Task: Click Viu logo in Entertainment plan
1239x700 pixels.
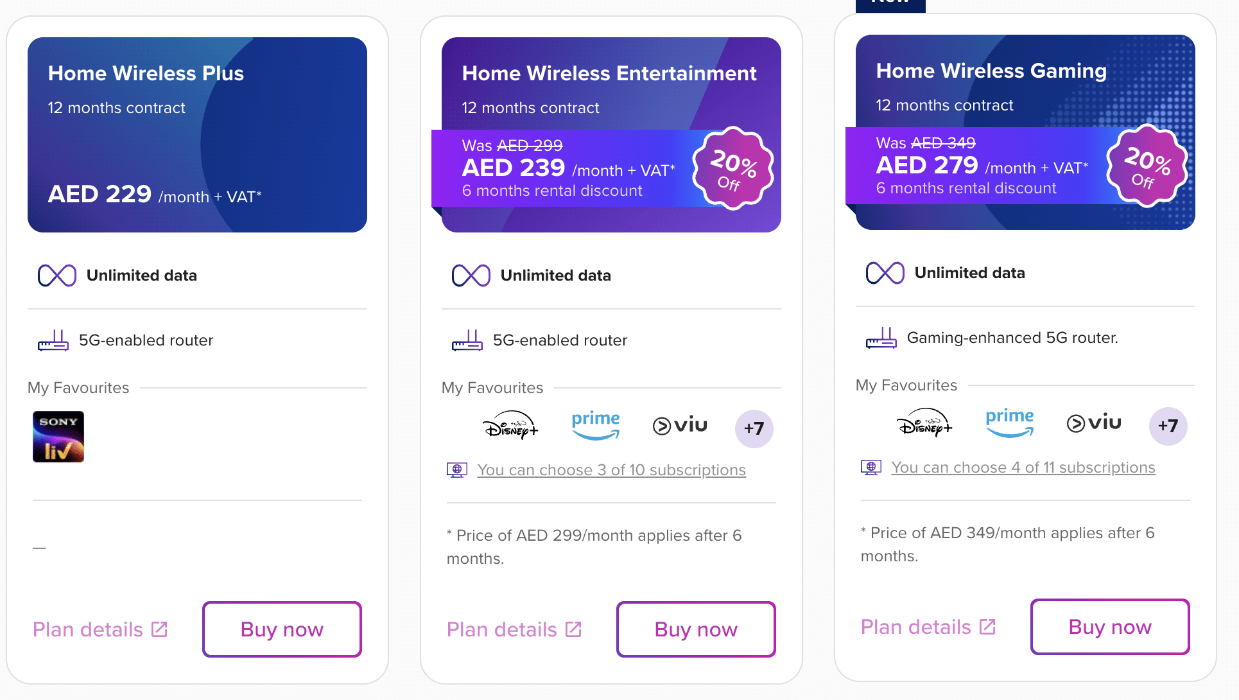Action: point(680,425)
